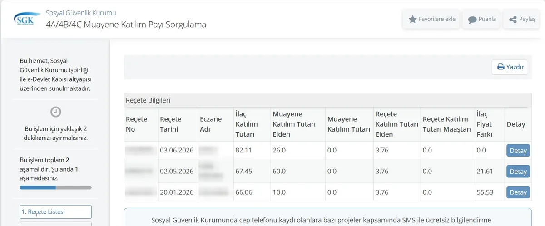Click the Puanla rating button
The width and height of the screenshot is (545, 226).
(481, 19)
